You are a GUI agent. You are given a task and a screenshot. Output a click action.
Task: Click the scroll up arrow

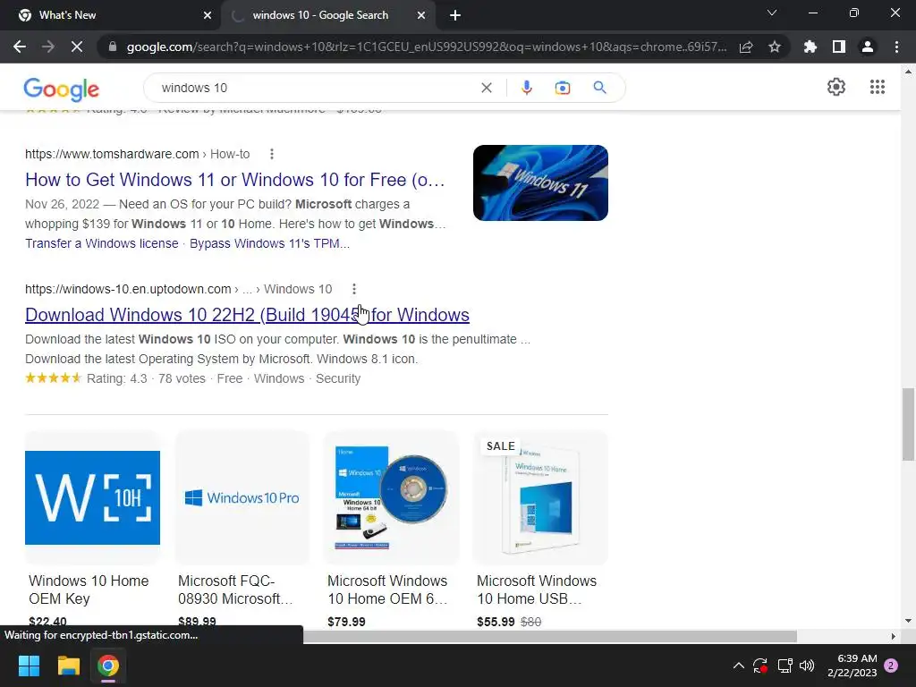909,72
